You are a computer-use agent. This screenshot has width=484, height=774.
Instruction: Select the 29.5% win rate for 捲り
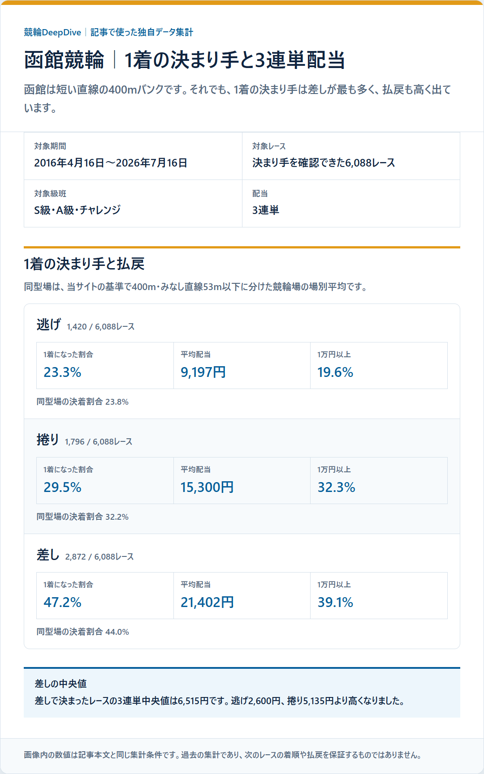[x=62, y=487]
